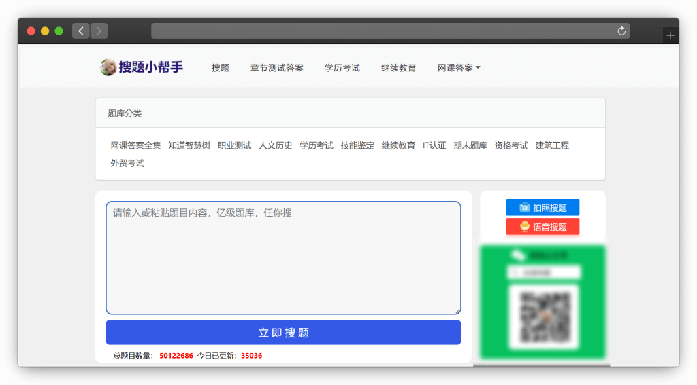Open the 职业测试 category
The image size is (697, 385).
[234, 145]
